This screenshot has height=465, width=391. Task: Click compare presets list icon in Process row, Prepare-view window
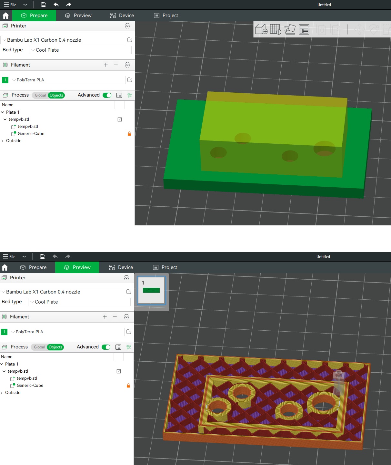[119, 95]
